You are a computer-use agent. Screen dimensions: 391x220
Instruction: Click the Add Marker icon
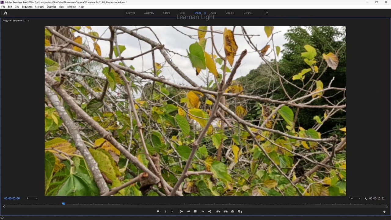(x=158, y=211)
